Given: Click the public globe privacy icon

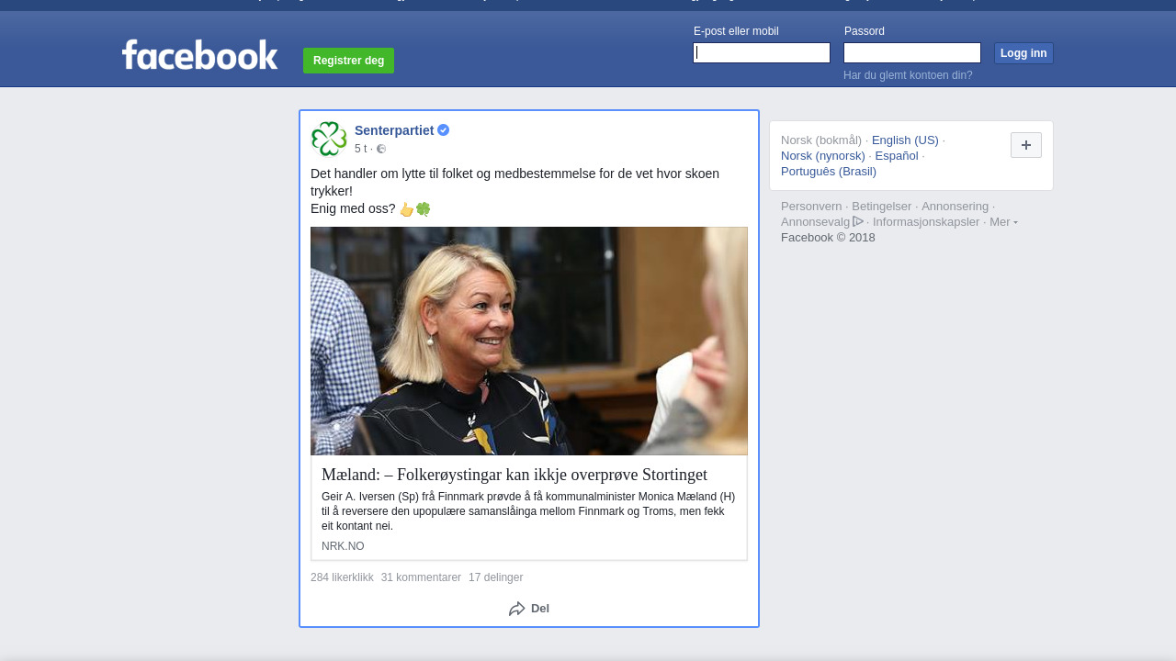Looking at the screenshot, I should [x=381, y=149].
